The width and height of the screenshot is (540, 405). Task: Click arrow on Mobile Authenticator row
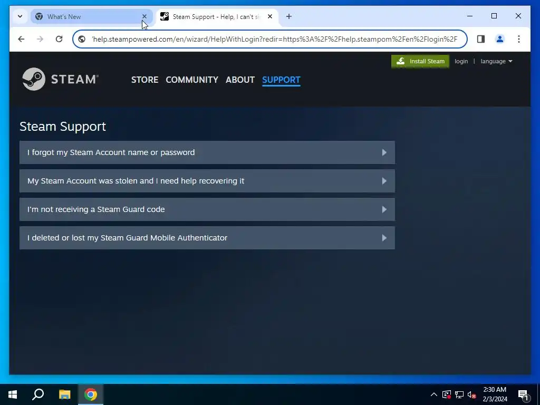[384, 238]
